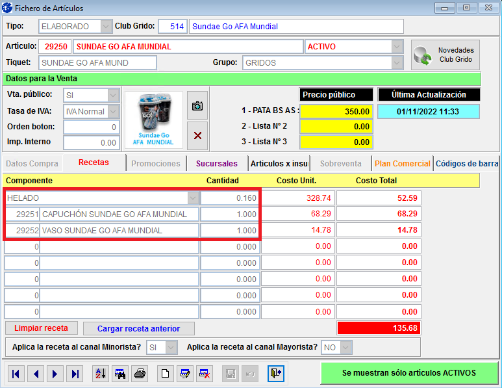Click component code 29252
The image size is (502, 388).
click(x=22, y=230)
